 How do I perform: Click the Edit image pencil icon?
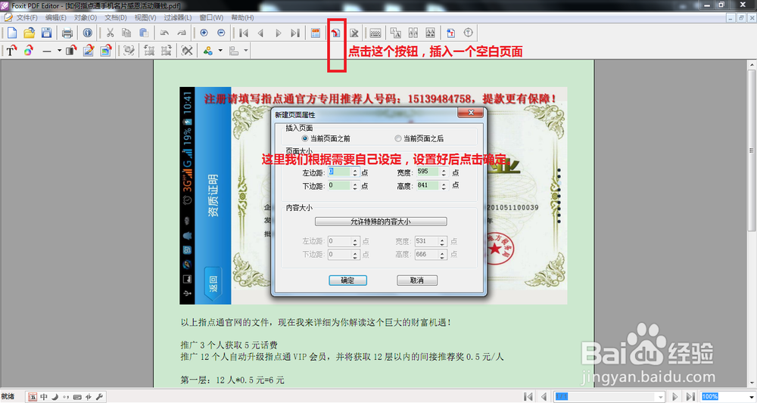89,50
